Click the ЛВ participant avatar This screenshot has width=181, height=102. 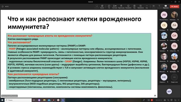coord(164,15)
